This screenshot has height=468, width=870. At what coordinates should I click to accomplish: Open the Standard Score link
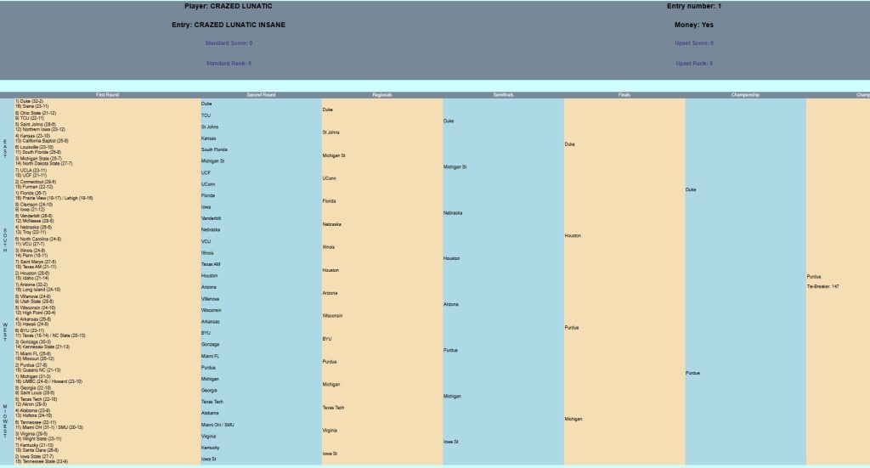[x=229, y=42]
